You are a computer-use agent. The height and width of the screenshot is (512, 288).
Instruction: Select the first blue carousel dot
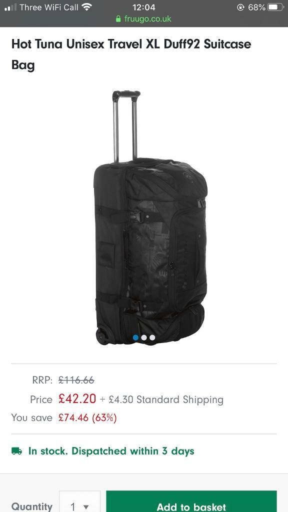(x=136, y=337)
